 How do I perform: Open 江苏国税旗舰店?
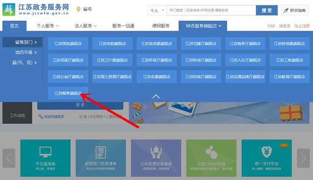pyautogui.click(x=68, y=43)
